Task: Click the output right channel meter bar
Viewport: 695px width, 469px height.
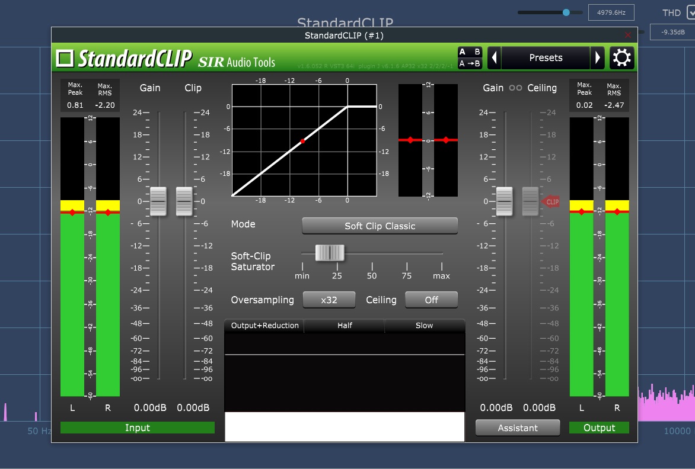Action: 617,256
